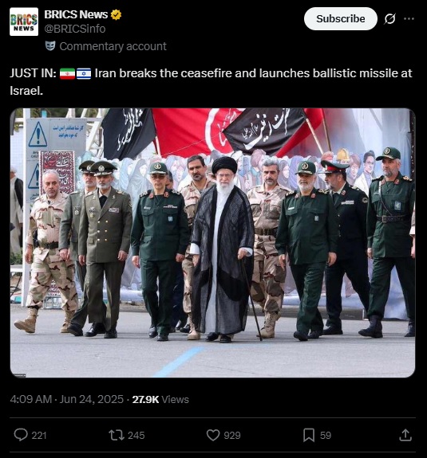Click the Iran flag emoji in post
Screen dimensions: 427x458
[x=67, y=73]
